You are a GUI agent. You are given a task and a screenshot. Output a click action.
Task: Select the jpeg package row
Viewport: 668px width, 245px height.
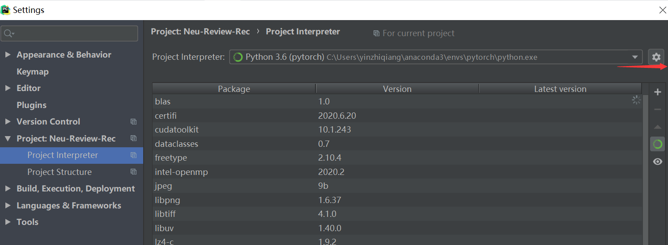click(397, 186)
